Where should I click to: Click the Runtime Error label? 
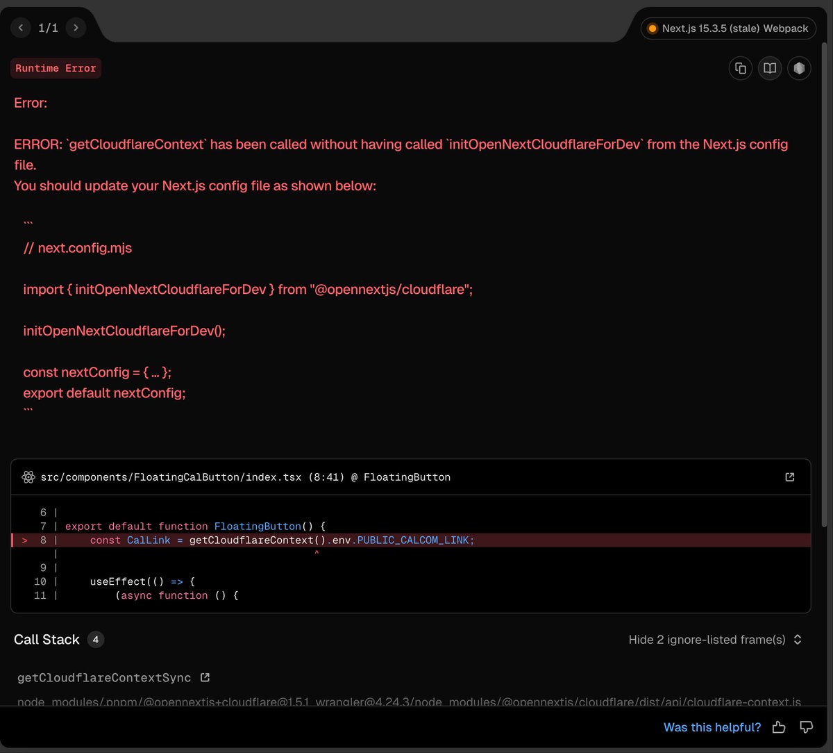point(56,68)
